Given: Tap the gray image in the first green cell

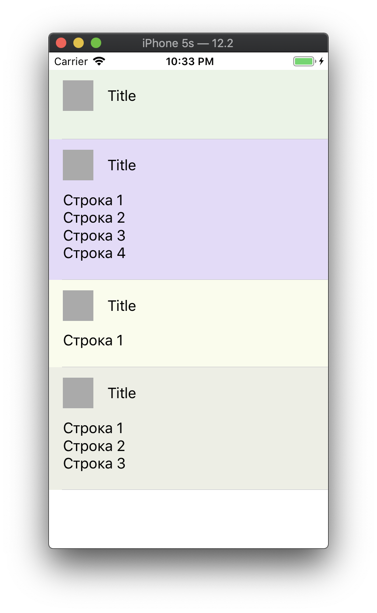Looking at the screenshot, I should click(x=78, y=96).
